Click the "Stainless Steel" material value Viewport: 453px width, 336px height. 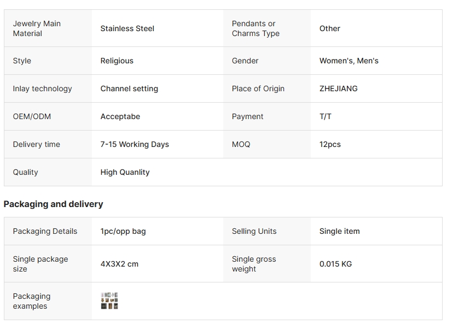click(127, 28)
